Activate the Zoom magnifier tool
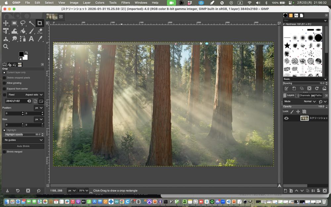Viewport: 331px width, 207px height. coord(6,47)
